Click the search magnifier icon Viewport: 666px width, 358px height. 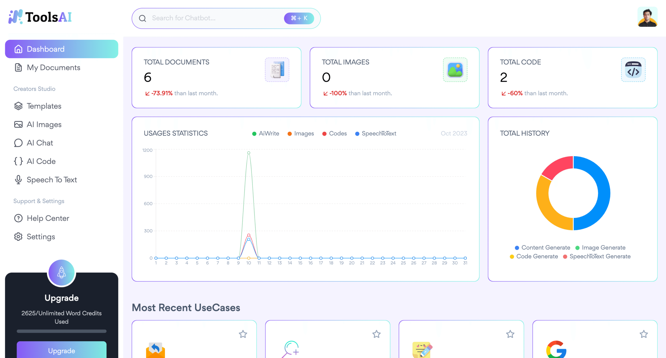142,18
